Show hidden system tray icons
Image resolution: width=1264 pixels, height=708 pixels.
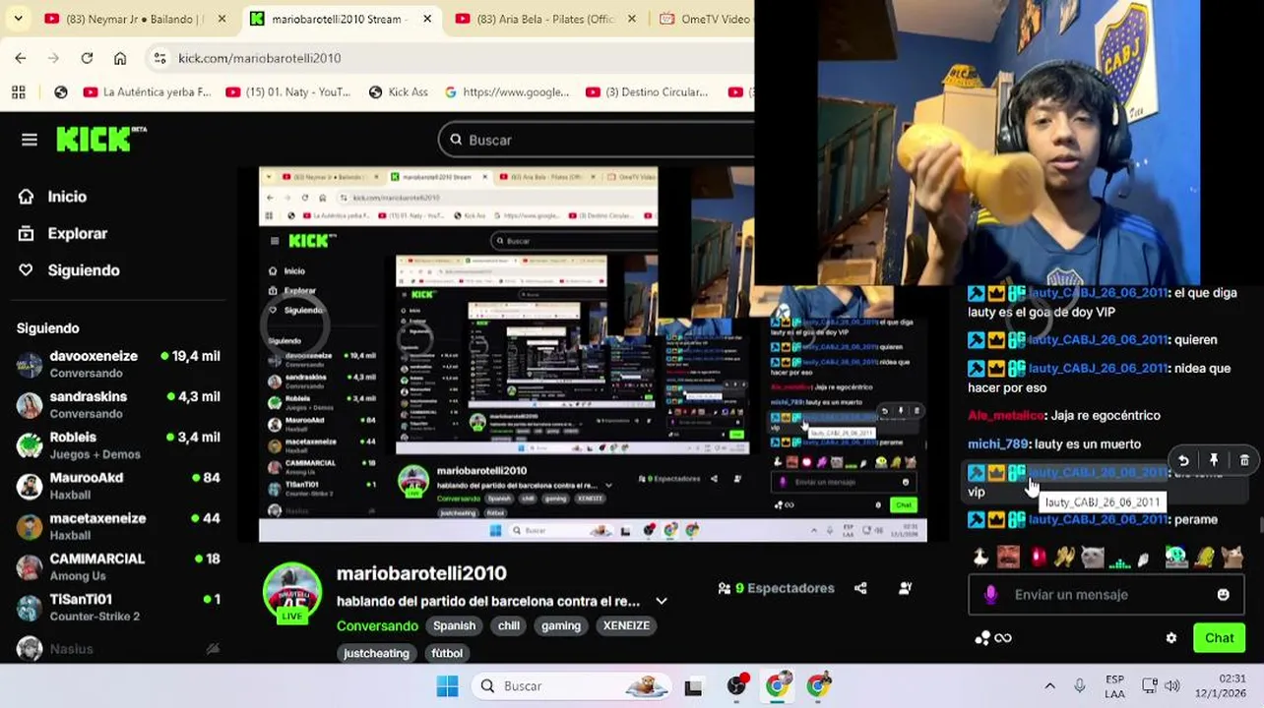1049,686
